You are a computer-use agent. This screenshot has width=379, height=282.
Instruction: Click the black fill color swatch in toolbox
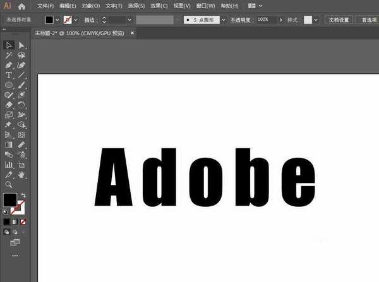(9, 200)
